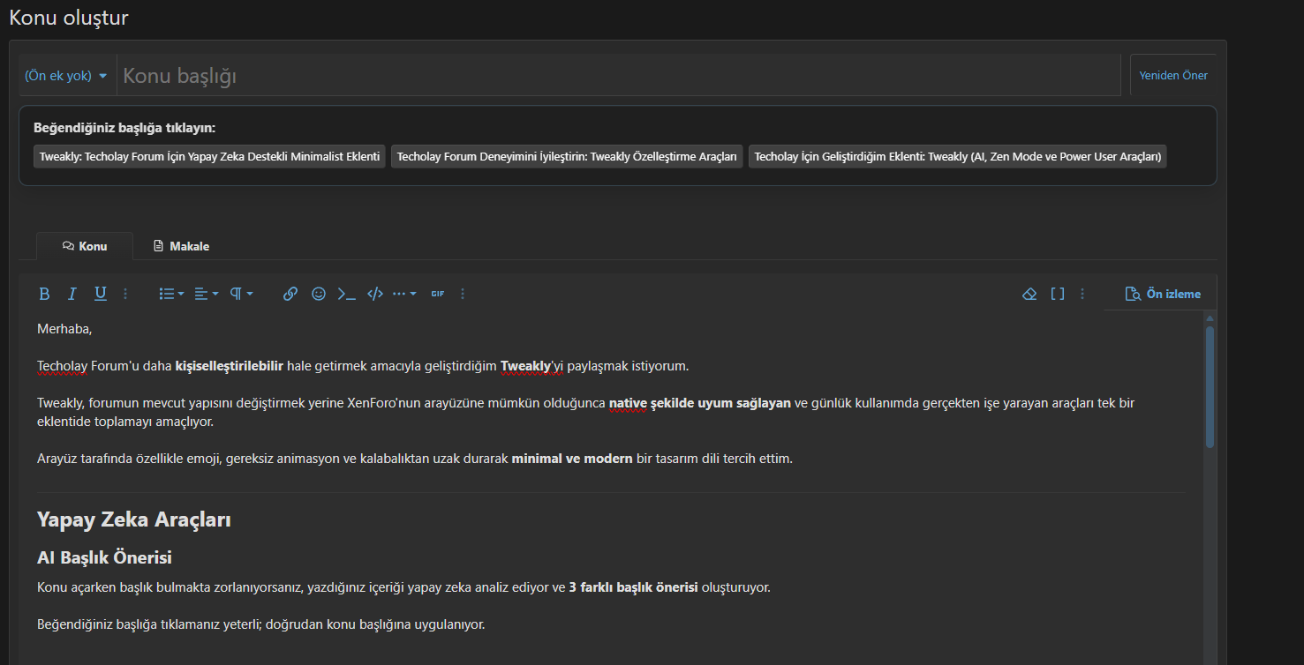
Task: Click the bold text '3 farklı başlık önerisi'
Action: click(x=633, y=587)
